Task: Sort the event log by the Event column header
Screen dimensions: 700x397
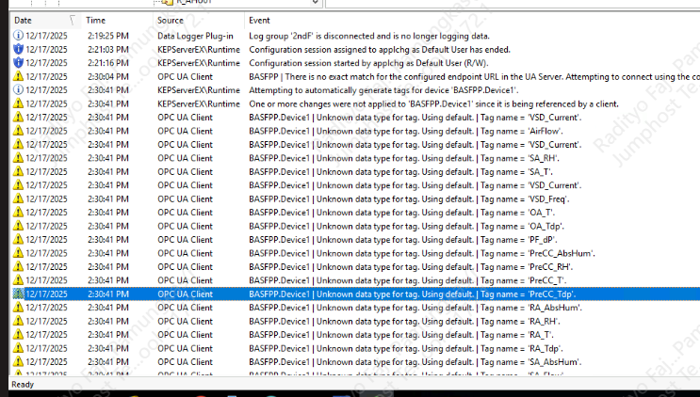Action: (259, 20)
